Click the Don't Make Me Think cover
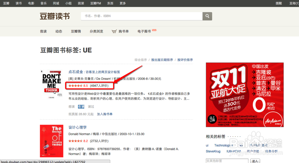This screenshot has height=163, width=299. tap(51, 84)
